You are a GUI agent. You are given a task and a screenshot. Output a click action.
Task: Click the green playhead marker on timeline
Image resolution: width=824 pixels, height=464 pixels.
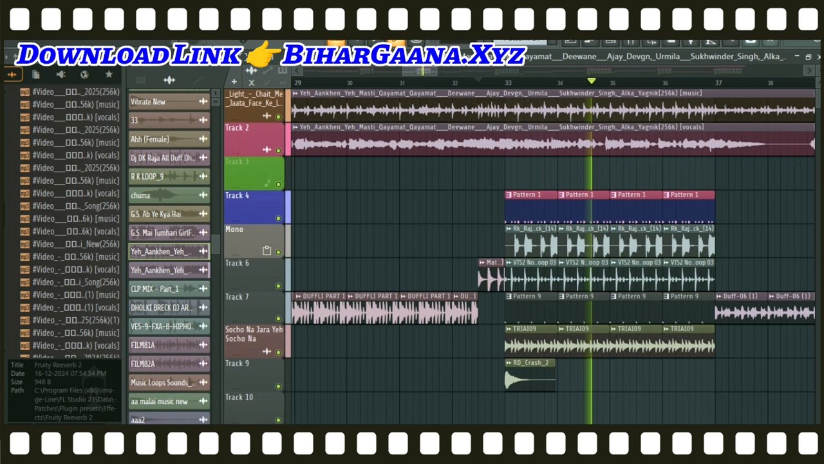(x=591, y=81)
